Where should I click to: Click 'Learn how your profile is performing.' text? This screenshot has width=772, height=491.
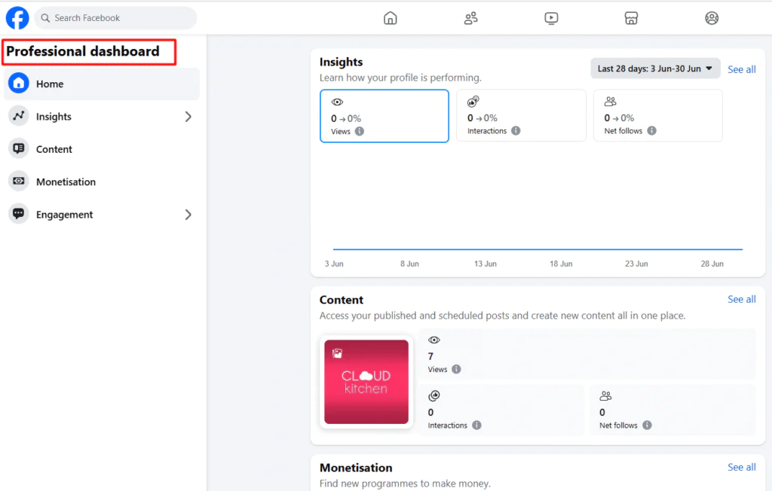(x=400, y=78)
